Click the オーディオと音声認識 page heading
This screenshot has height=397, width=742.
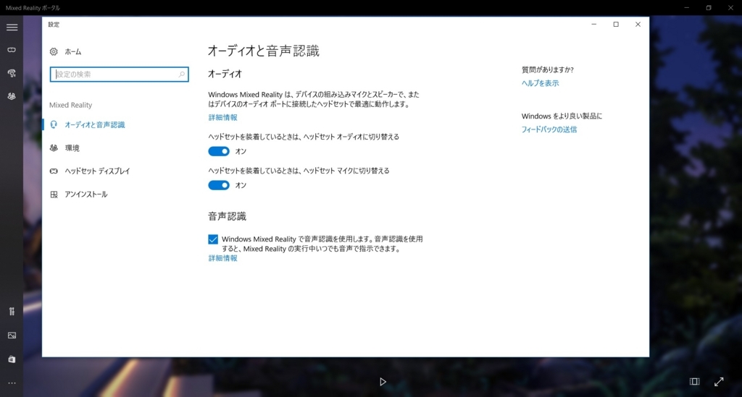(264, 51)
